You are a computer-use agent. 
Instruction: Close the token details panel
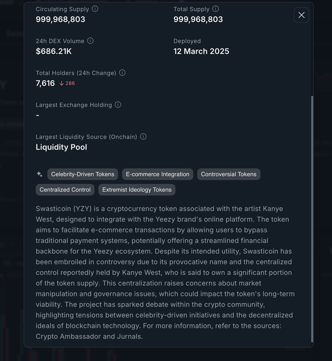[301, 15]
